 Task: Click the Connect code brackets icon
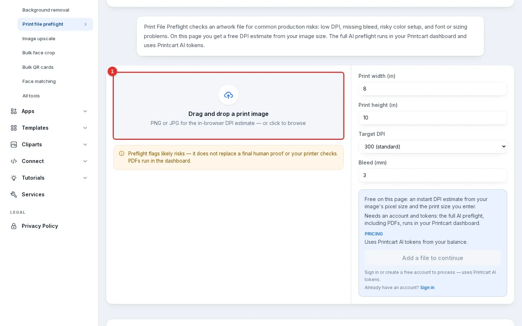click(x=14, y=161)
